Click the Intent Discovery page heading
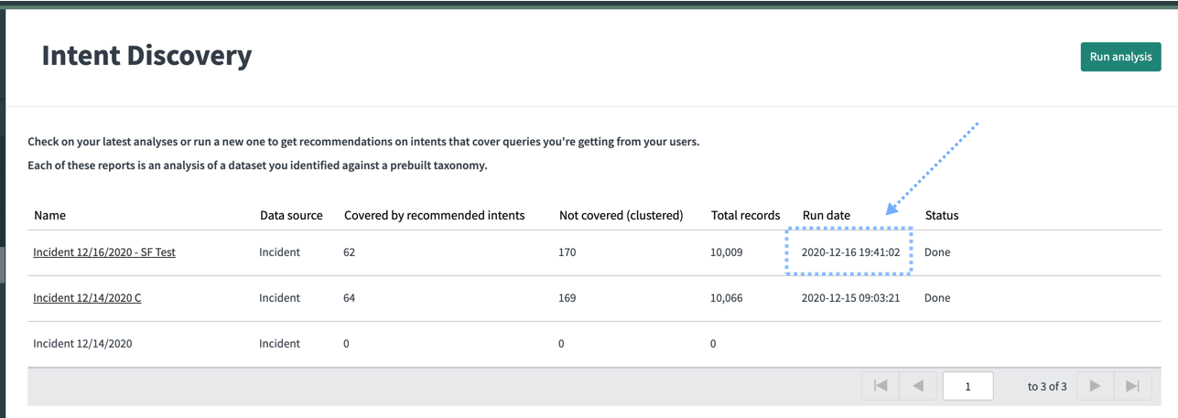Image resolution: width=1178 pixels, height=418 pixels. pos(146,56)
